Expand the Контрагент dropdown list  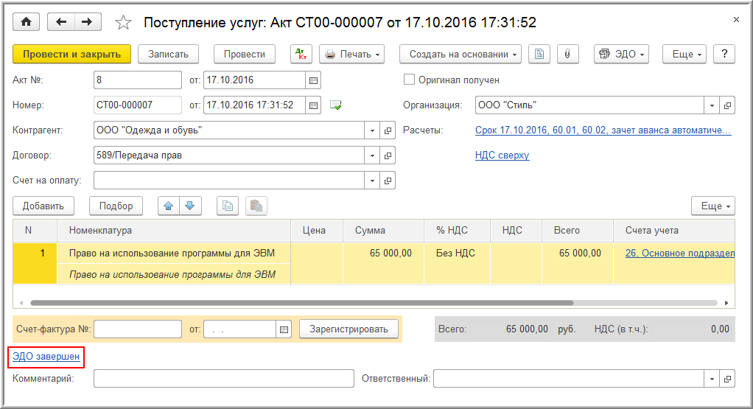point(373,130)
